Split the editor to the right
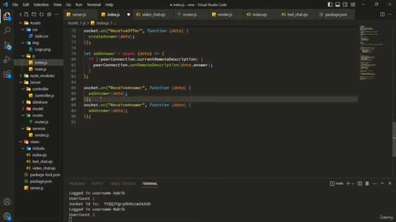Image resolution: width=396 pixels, height=222 pixels. (x=382, y=15)
